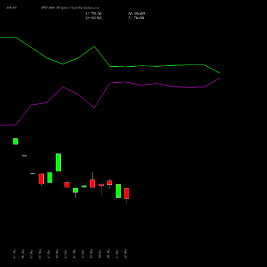Select the 14 May date label
The image size is (267, 267).
74,254
